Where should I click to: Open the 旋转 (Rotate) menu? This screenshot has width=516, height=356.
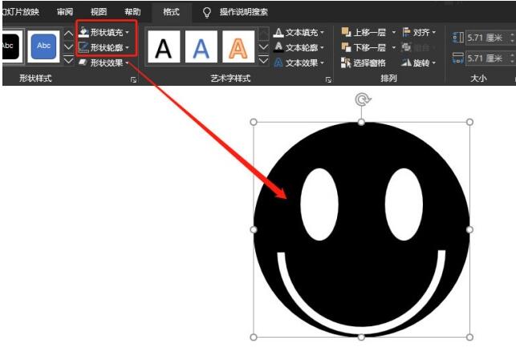419,63
